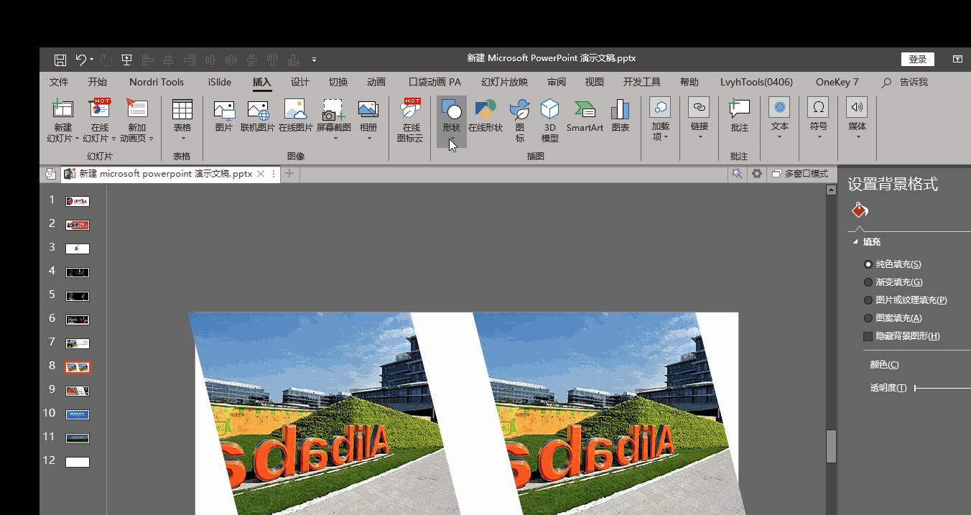Viewport: 971px width, 515px height.
Task: Switch to the iSlide tab
Action: point(220,82)
